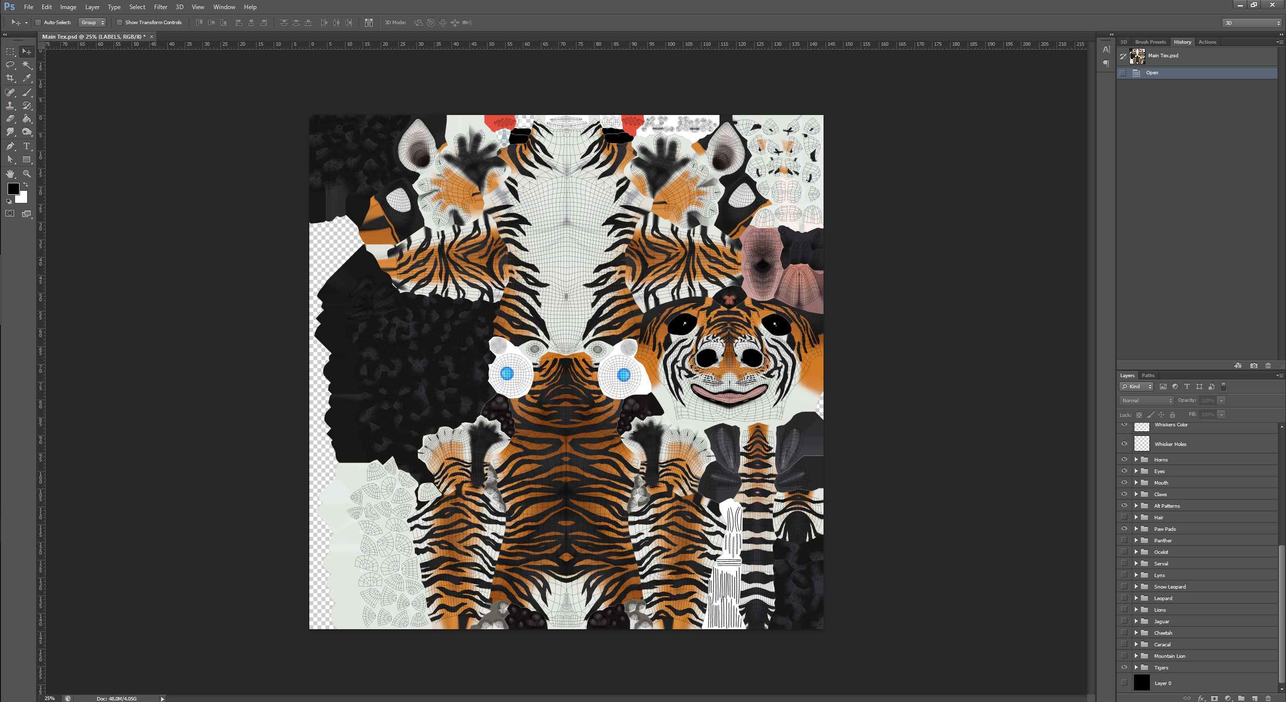Viewport: 1286px width, 702px height.
Task: Hide the Mouth group layer
Action: click(1124, 483)
